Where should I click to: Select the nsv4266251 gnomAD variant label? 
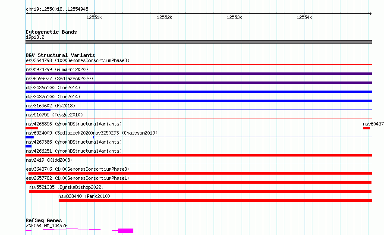74,151
